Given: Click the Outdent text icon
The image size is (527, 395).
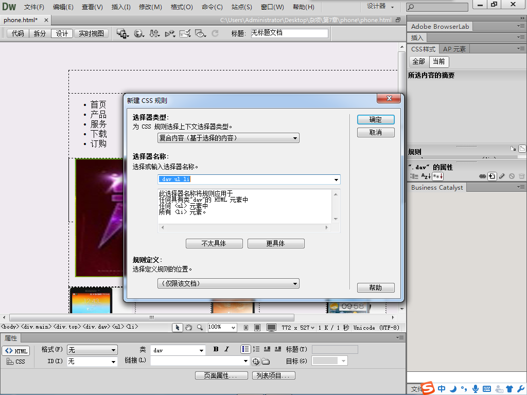Looking at the screenshot, I should pyautogui.click(x=267, y=349).
